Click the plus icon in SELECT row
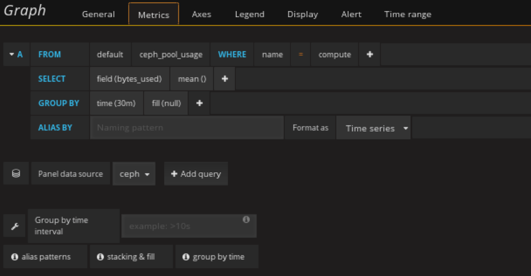531x276 pixels. 225,79
